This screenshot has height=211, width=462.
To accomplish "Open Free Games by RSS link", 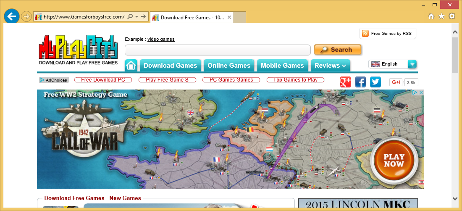I will (x=391, y=34).
